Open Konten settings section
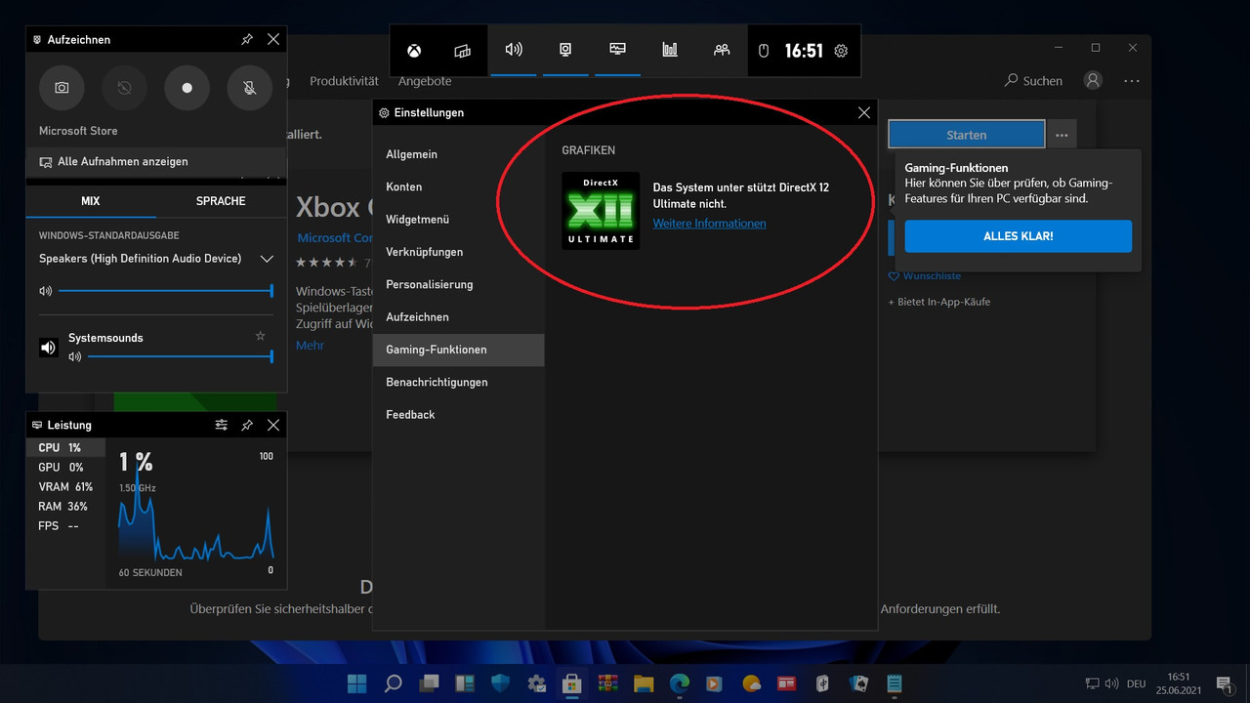Screen dimensions: 1250x703 pos(458,186)
